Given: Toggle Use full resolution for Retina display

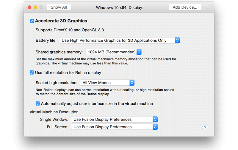Looking at the screenshot, I should [32, 72].
